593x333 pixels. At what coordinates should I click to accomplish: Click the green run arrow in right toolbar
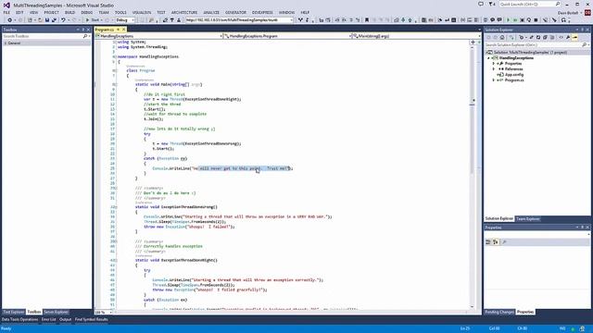(x=508, y=20)
